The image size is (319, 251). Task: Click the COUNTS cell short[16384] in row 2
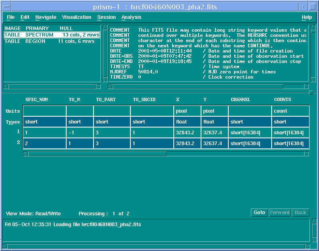(291, 143)
